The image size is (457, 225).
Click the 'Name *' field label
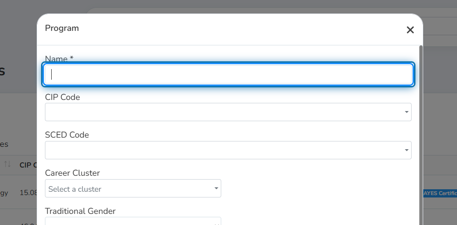tap(59, 59)
